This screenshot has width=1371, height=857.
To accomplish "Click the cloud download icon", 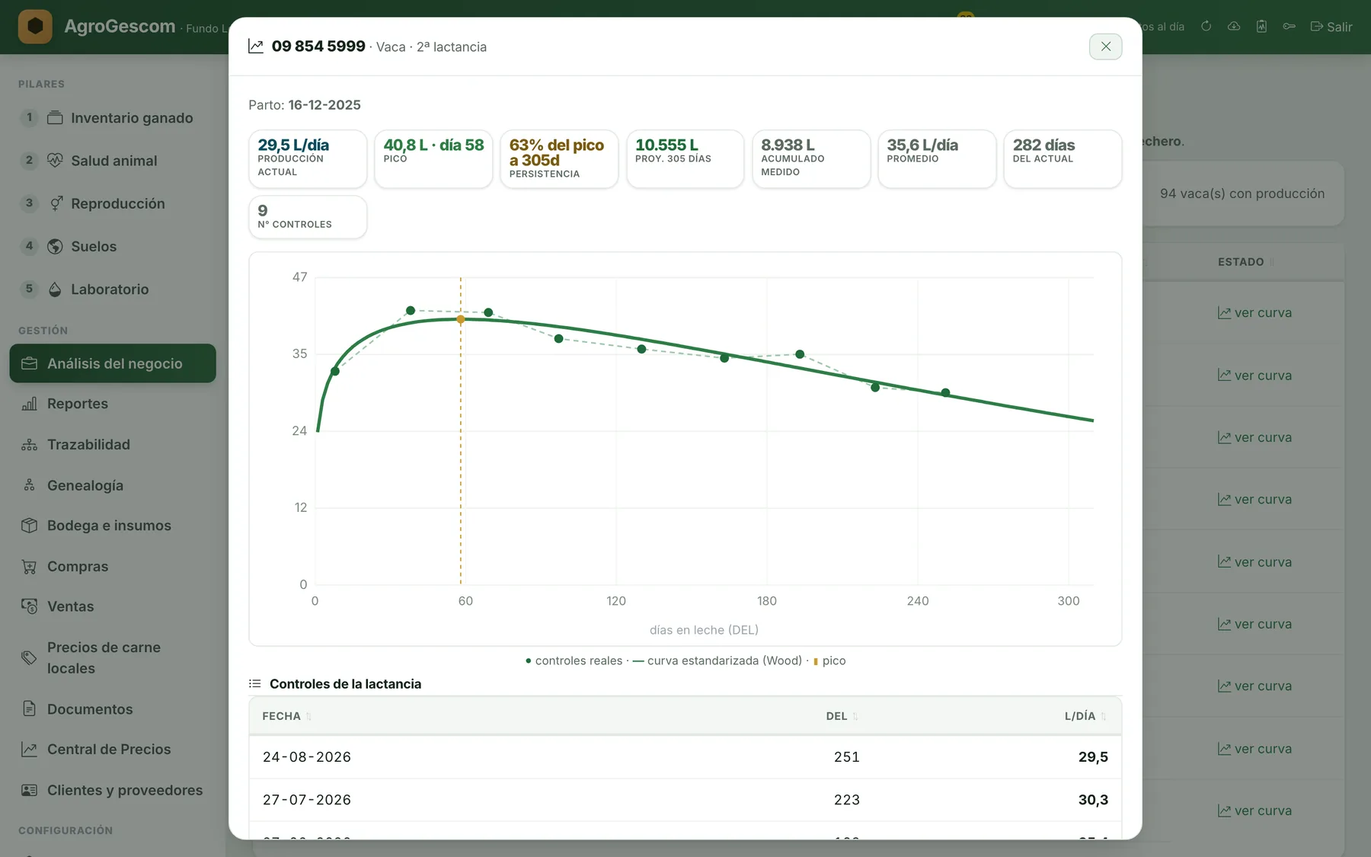I will 1234,26.
